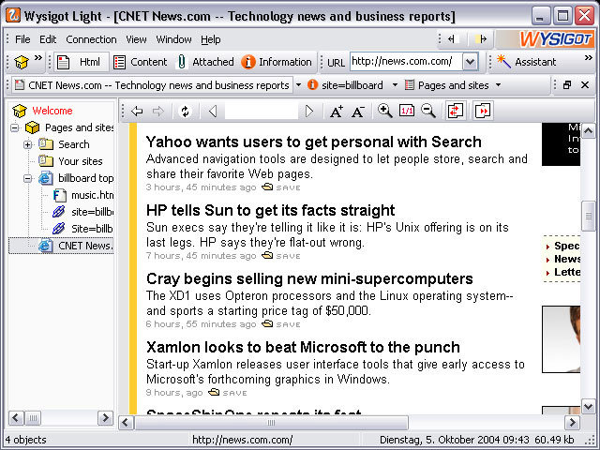Select the CNET News tree item
The height and width of the screenshot is (450, 600).
(85, 246)
